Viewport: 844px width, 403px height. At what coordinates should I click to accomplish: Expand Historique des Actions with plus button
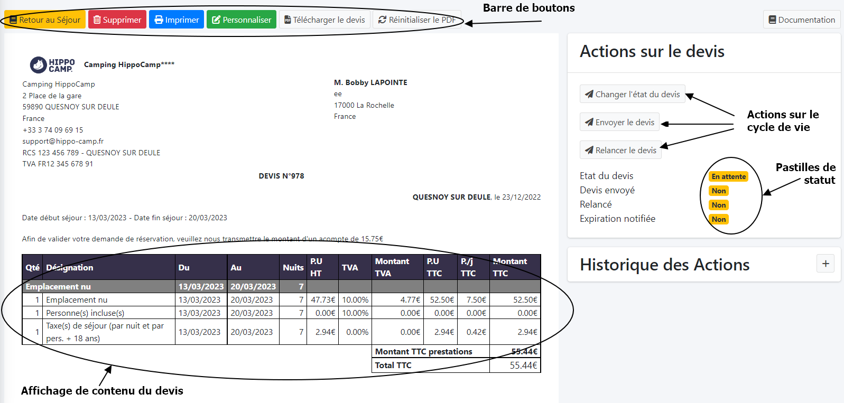tap(825, 264)
